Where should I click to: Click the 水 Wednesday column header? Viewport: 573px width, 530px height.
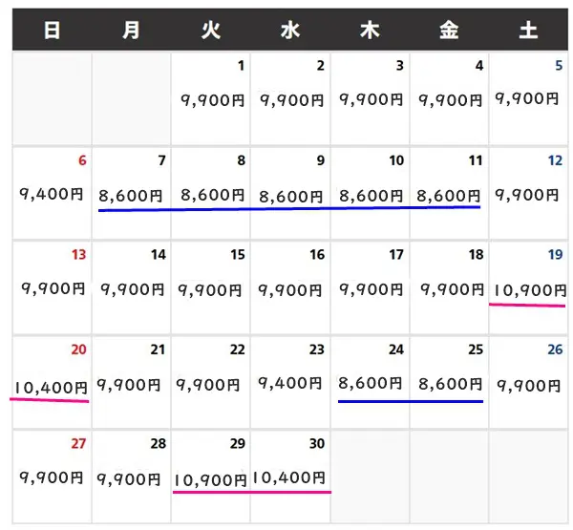(x=290, y=30)
